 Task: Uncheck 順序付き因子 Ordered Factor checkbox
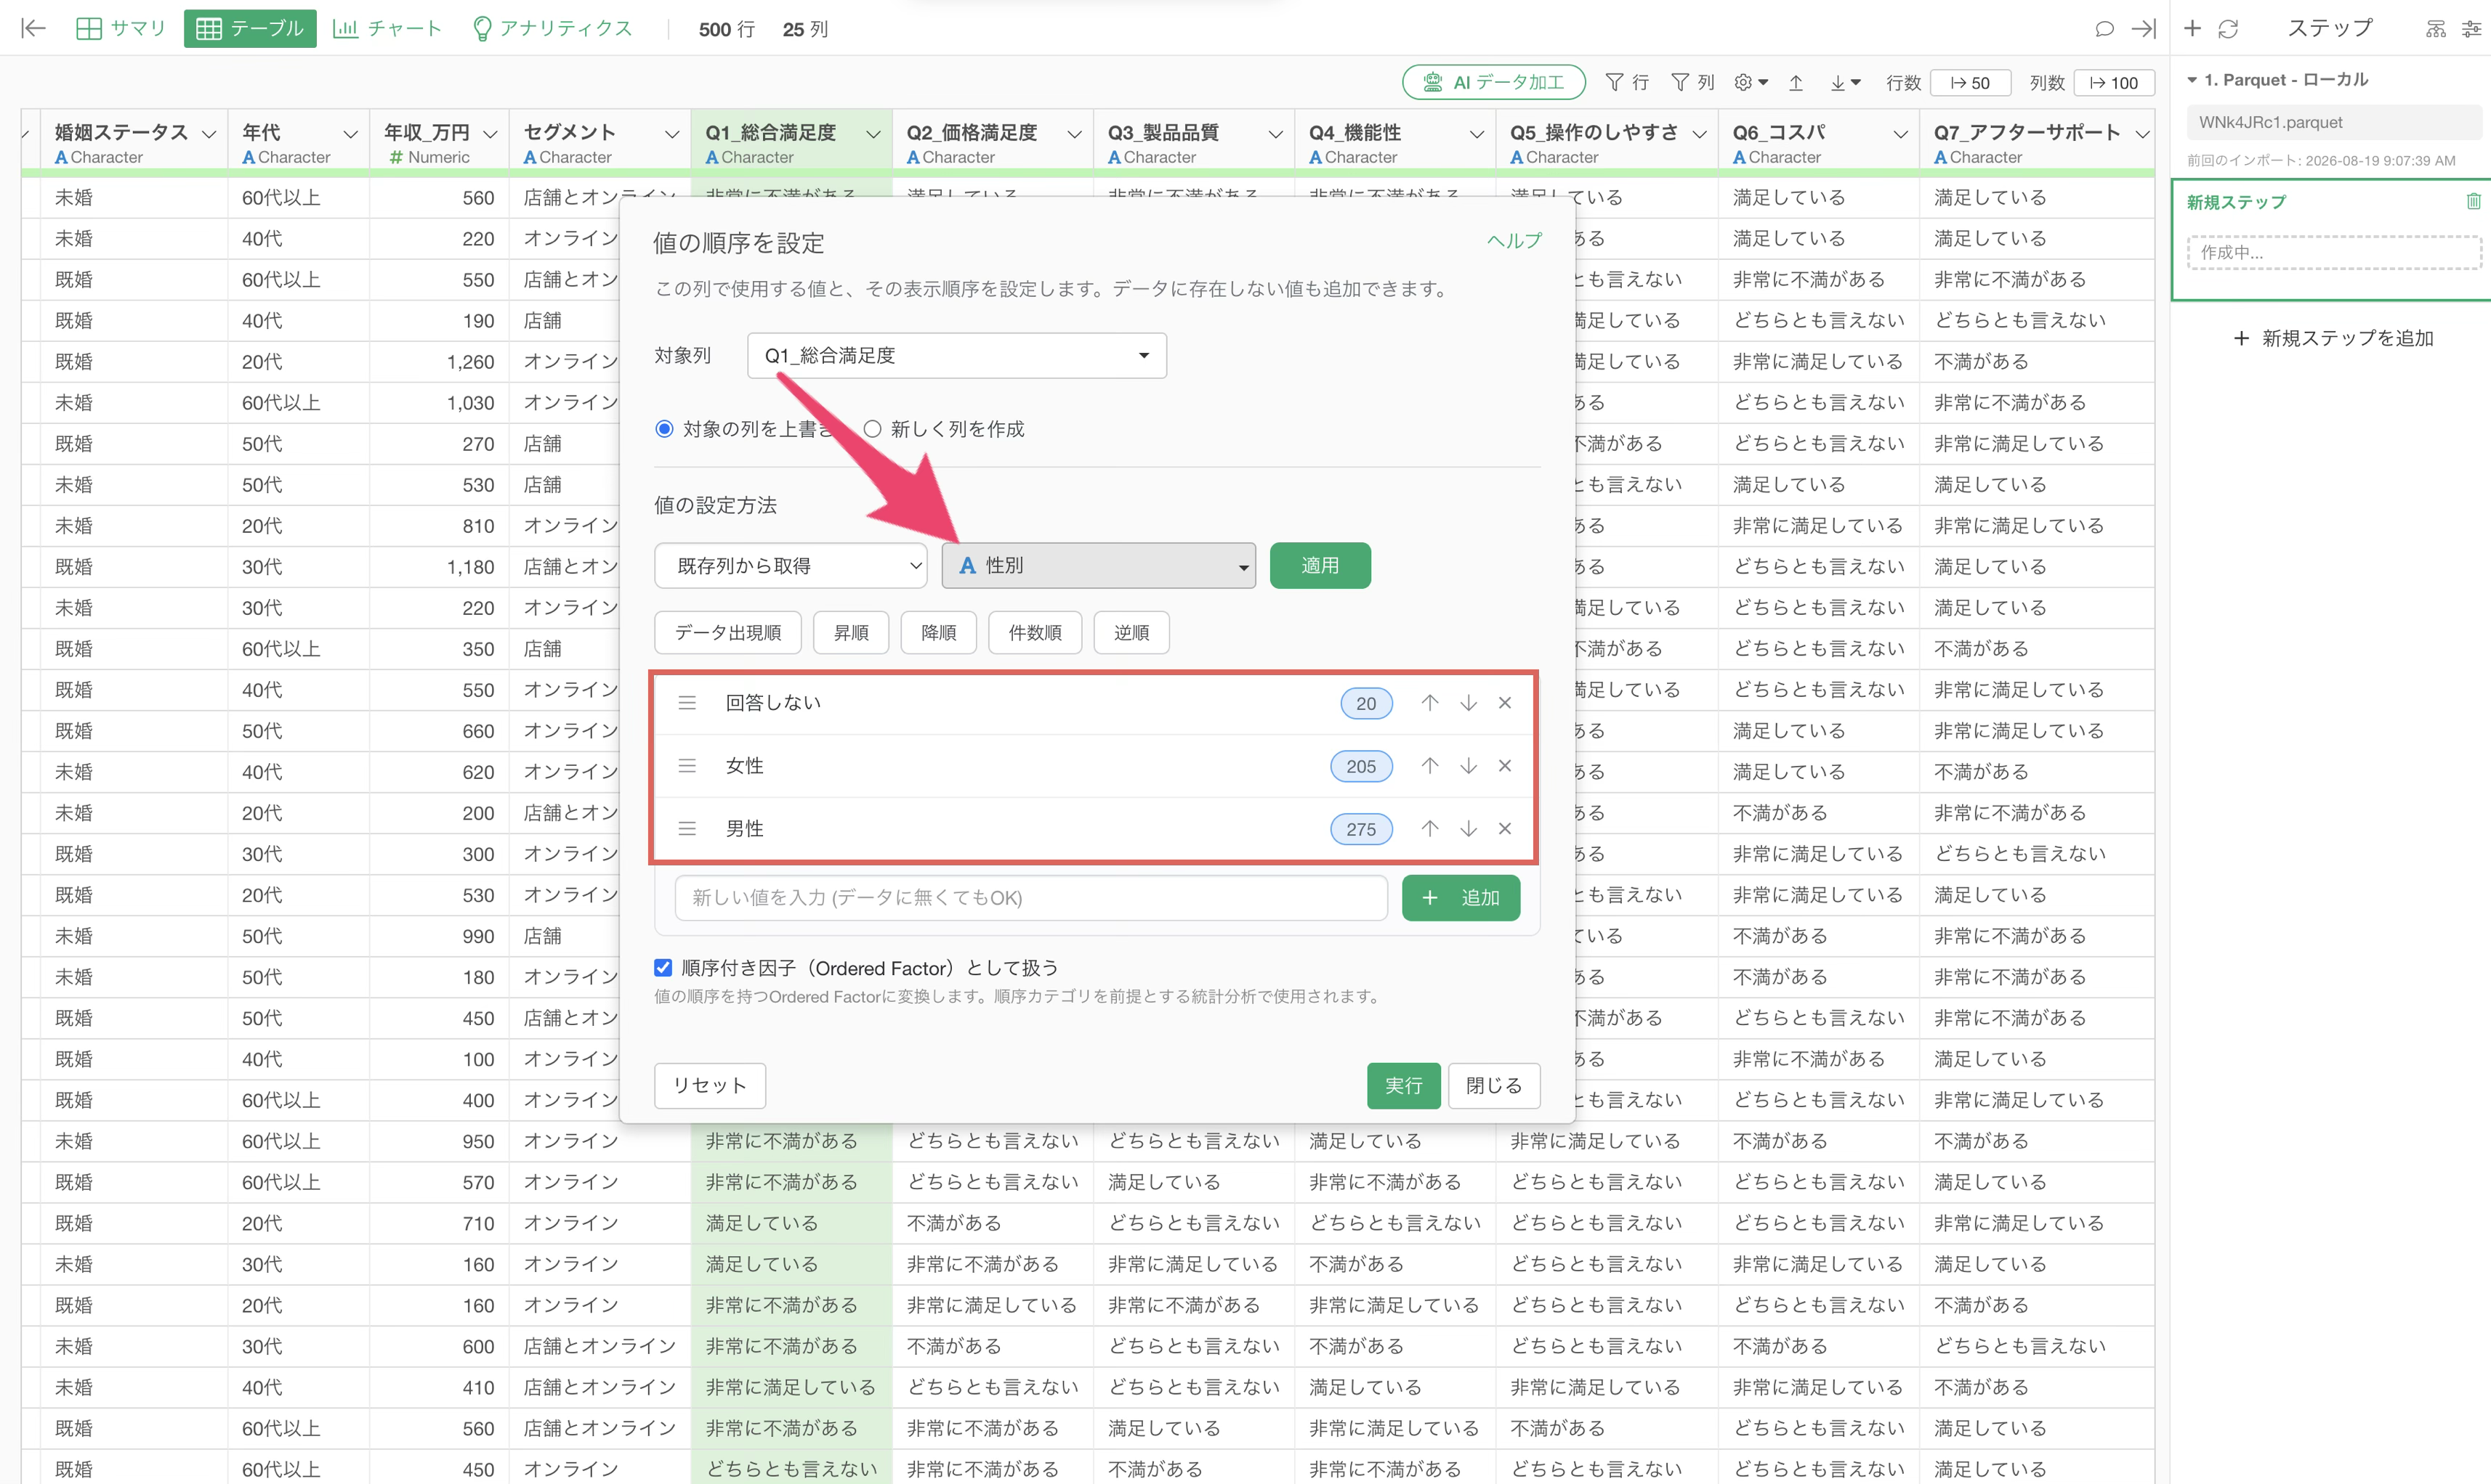pyautogui.click(x=663, y=967)
